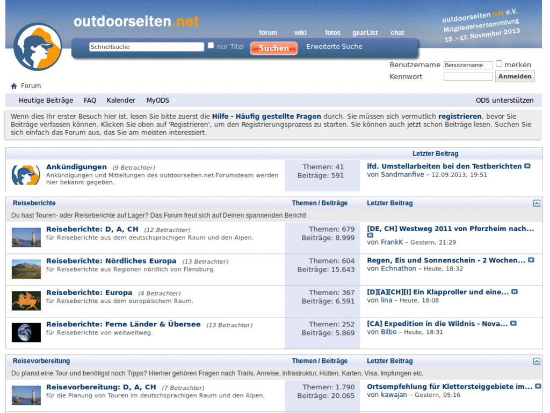
Task: Click the home icon beside Forum breadcrumb
Action: pyautogui.click(x=14, y=86)
